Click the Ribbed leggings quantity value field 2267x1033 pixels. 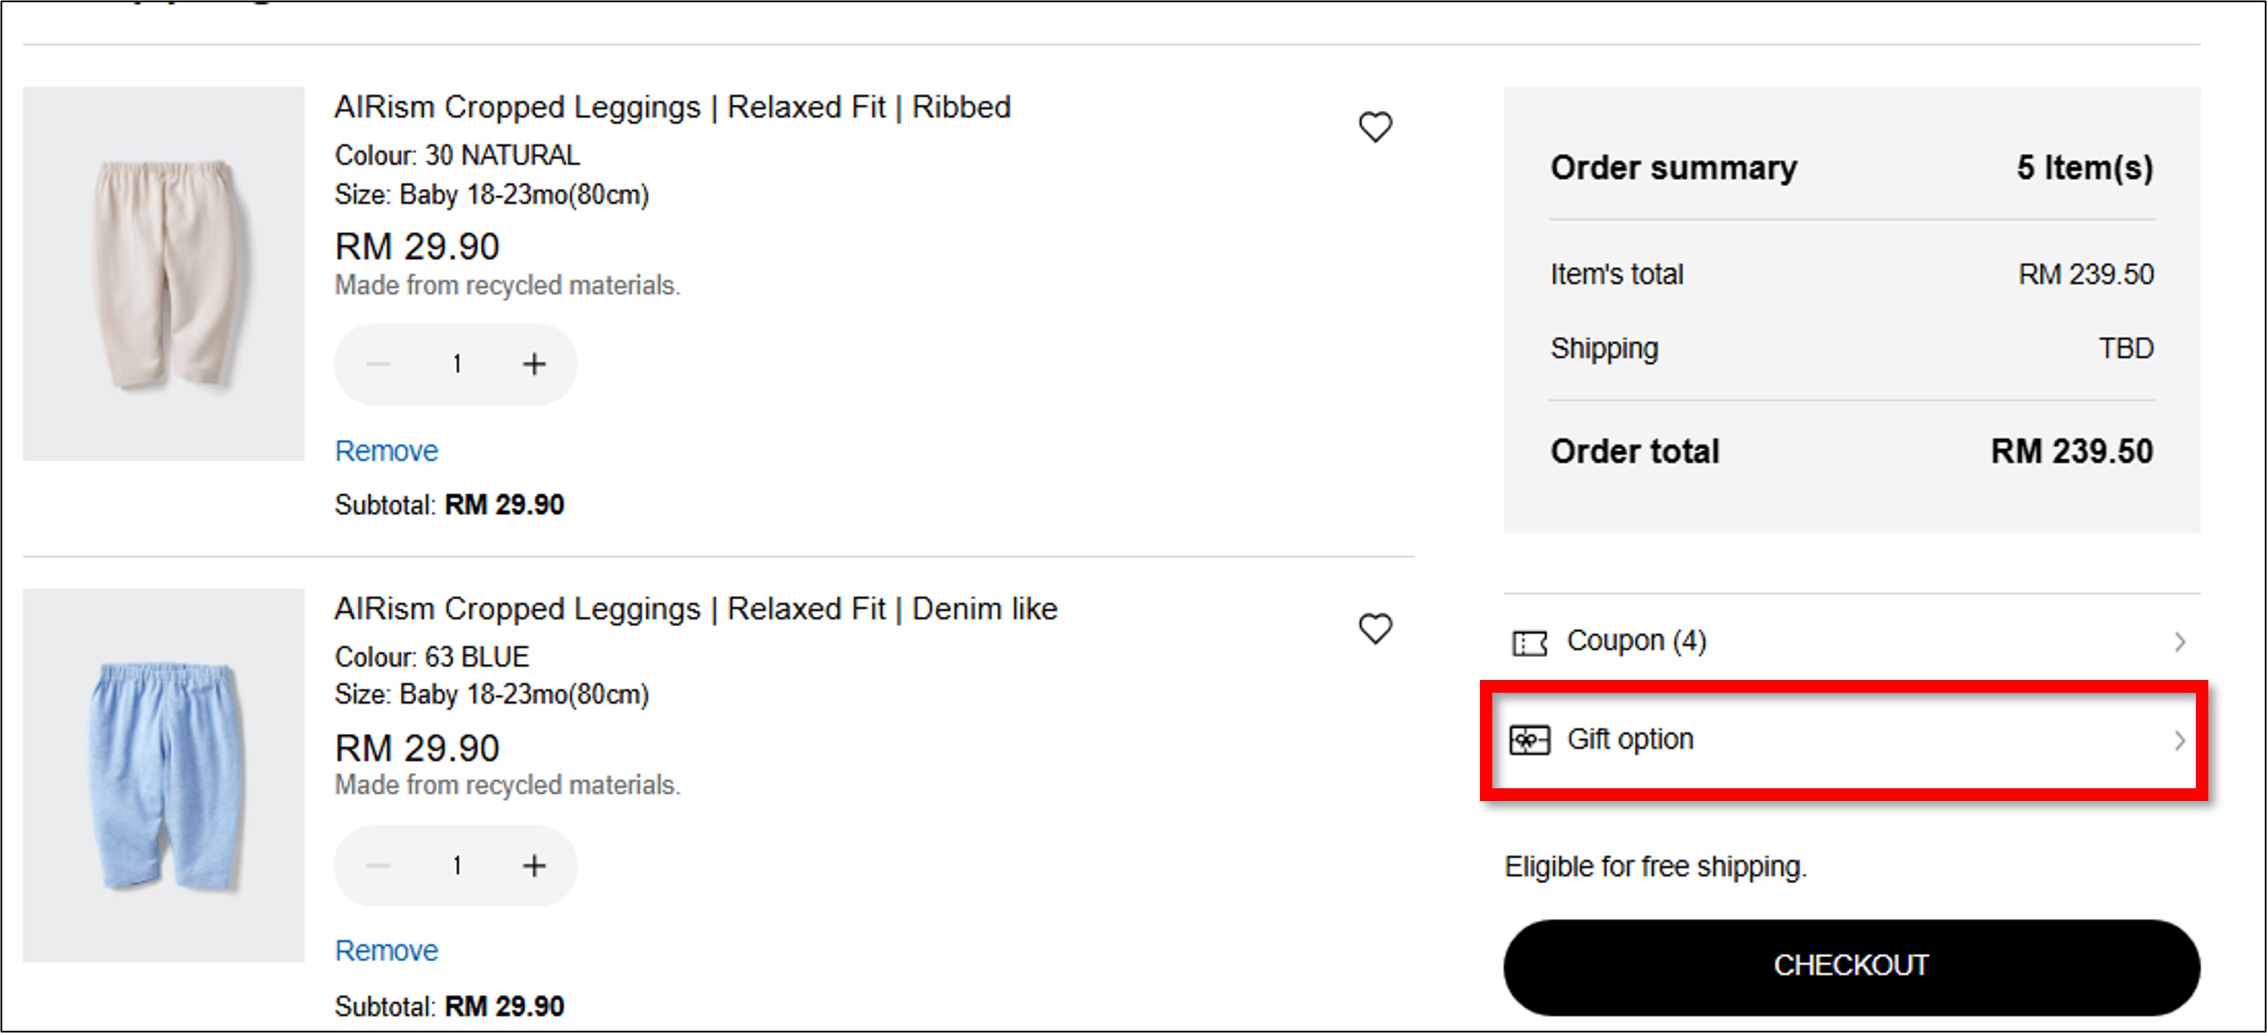point(457,364)
